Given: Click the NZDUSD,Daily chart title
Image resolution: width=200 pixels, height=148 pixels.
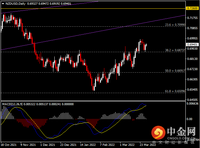Looking at the screenshot, I should 16,4.
